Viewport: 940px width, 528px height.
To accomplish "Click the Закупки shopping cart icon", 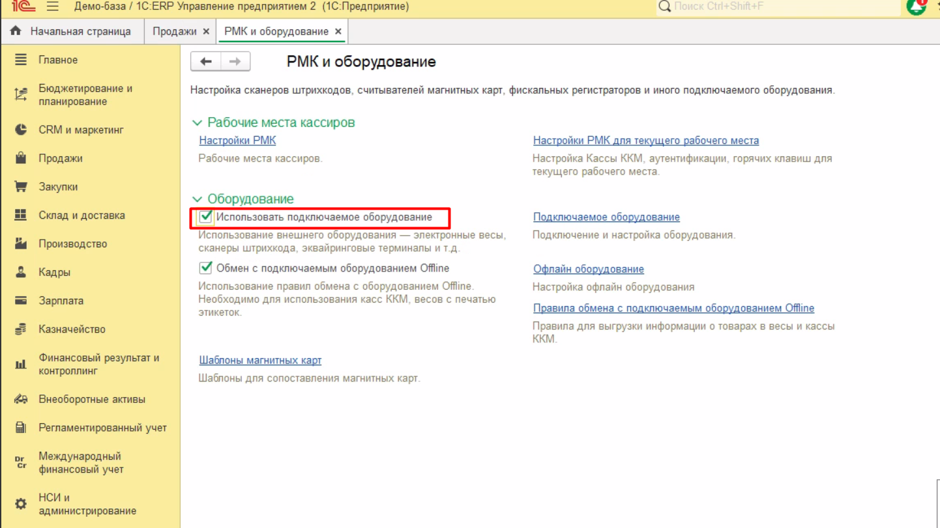I will [x=21, y=187].
